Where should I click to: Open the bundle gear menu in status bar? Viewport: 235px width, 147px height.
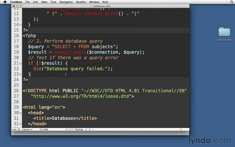point(71,129)
